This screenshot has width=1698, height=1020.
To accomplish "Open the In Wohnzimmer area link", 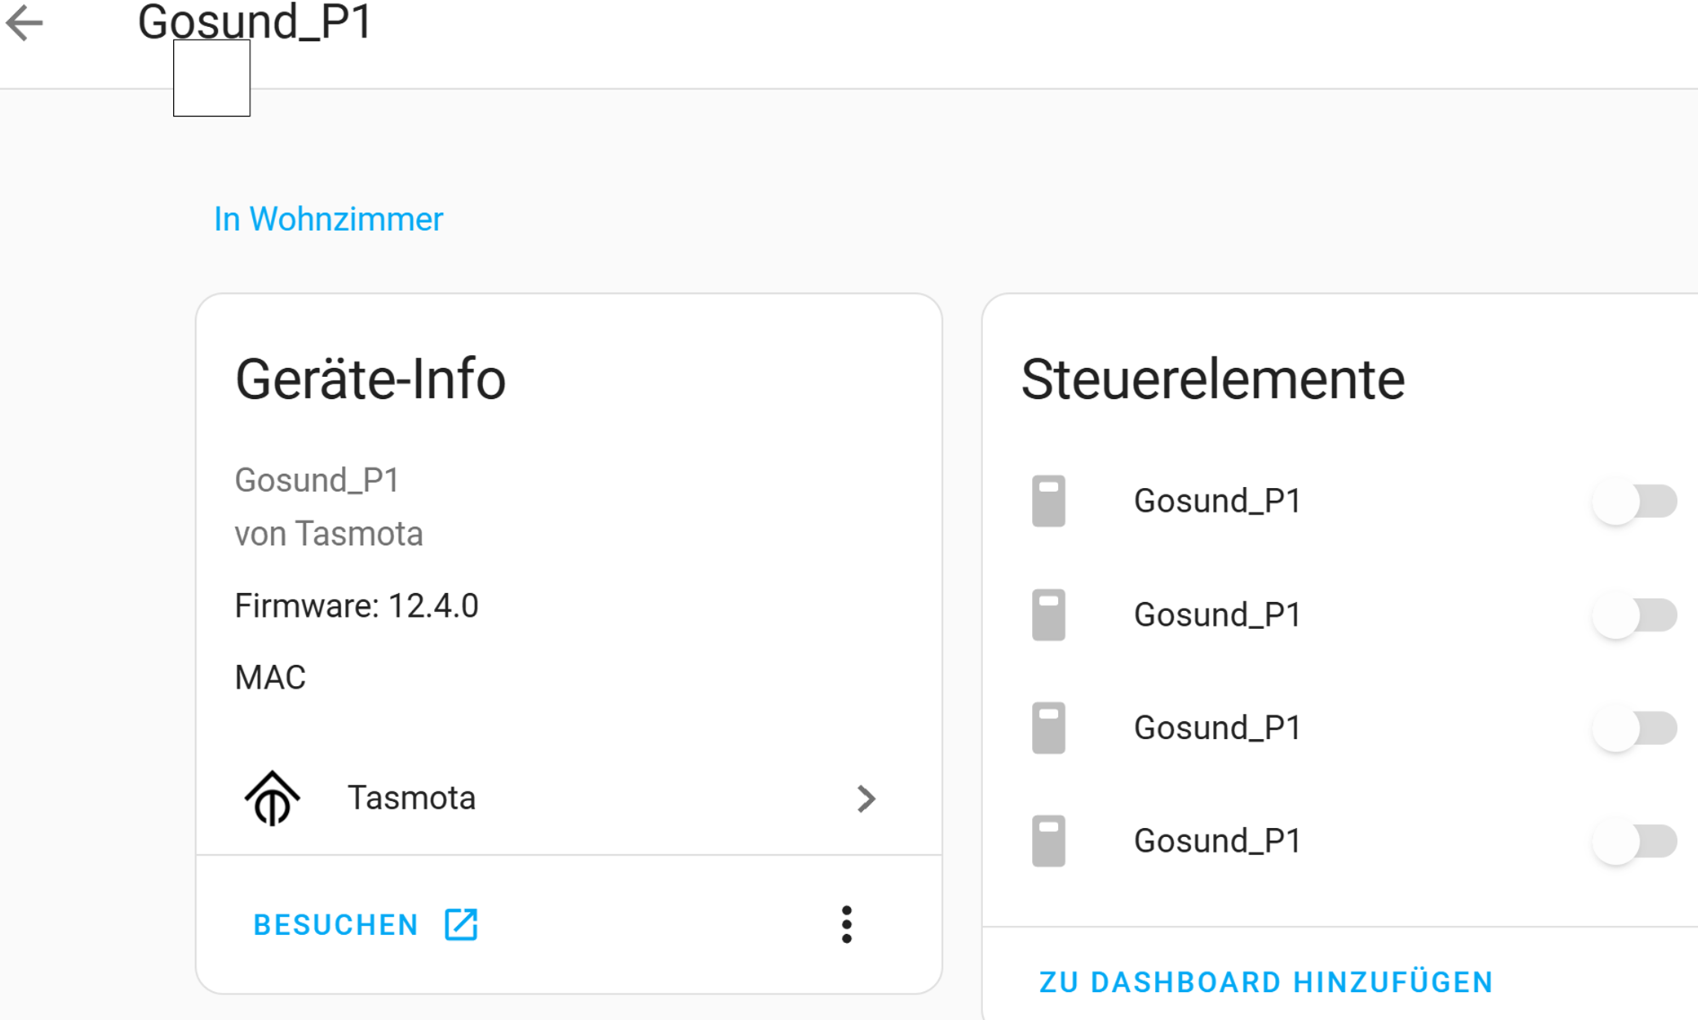I will [x=328, y=220].
